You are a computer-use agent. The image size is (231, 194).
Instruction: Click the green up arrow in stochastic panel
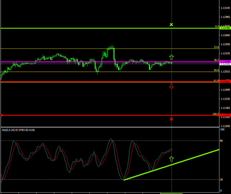[171, 158]
